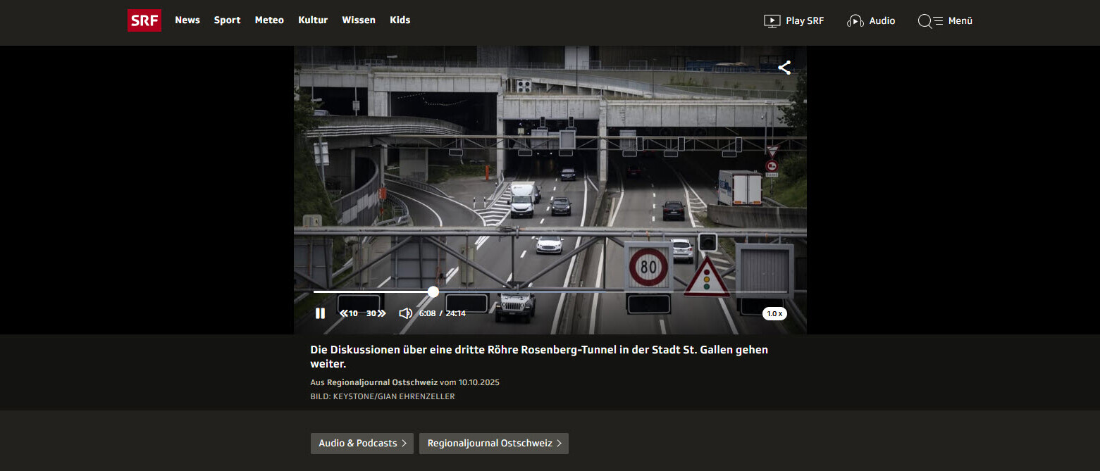This screenshot has width=1100, height=471.
Task: Go to Sport section
Action: click(227, 20)
